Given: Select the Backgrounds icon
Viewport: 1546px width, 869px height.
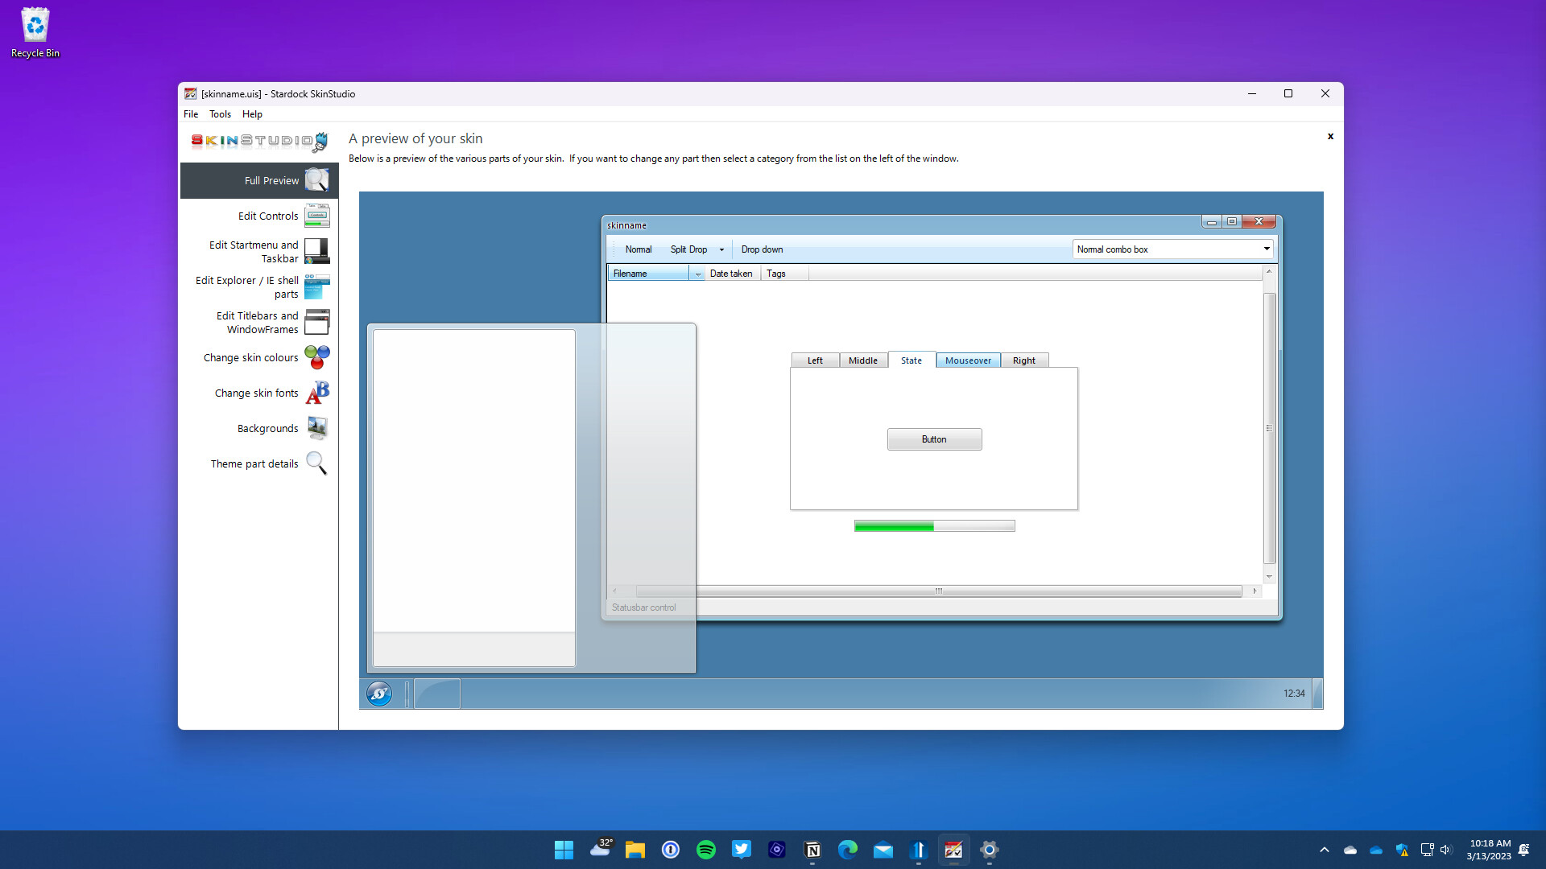Looking at the screenshot, I should 316,427.
